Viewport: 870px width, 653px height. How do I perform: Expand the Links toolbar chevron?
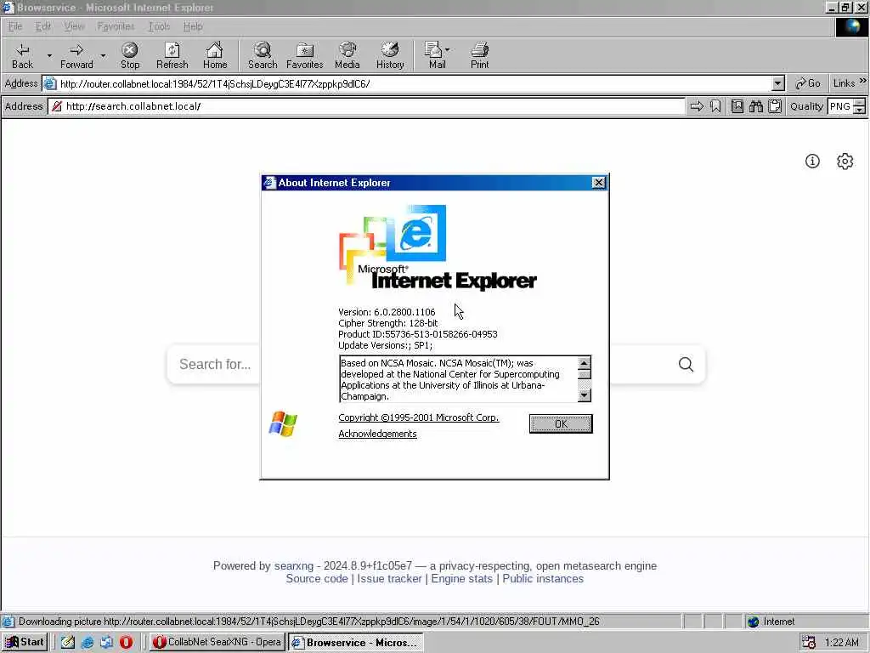[863, 81]
